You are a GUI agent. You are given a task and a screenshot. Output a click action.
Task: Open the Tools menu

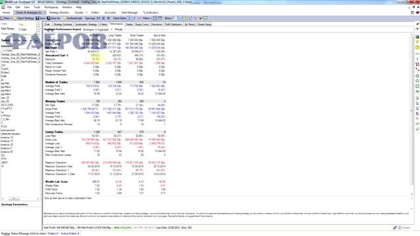(37, 7)
